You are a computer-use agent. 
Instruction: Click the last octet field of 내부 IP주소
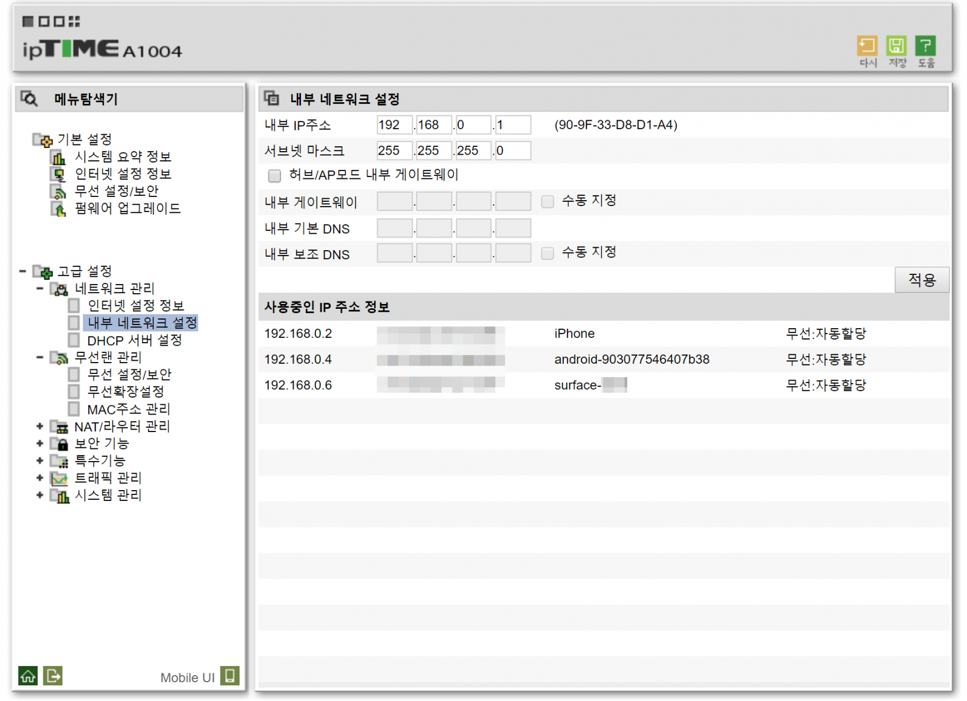pos(513,125)
